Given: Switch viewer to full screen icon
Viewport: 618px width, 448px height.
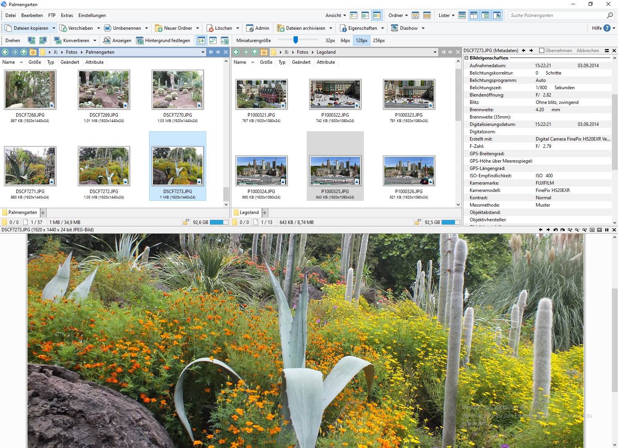Looking at the screenshot, I should click(x=599, y=230).
